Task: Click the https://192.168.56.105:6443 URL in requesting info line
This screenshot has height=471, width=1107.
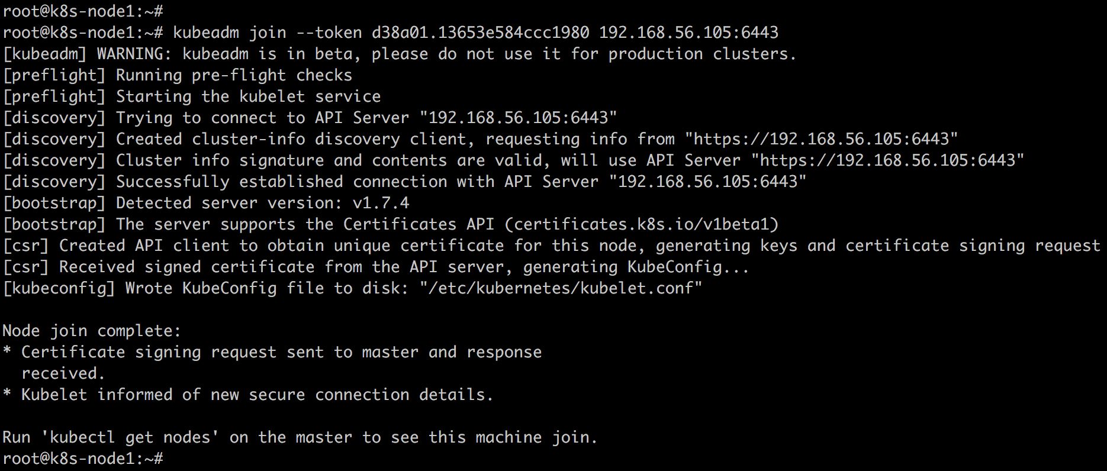Action: point(821,139)
